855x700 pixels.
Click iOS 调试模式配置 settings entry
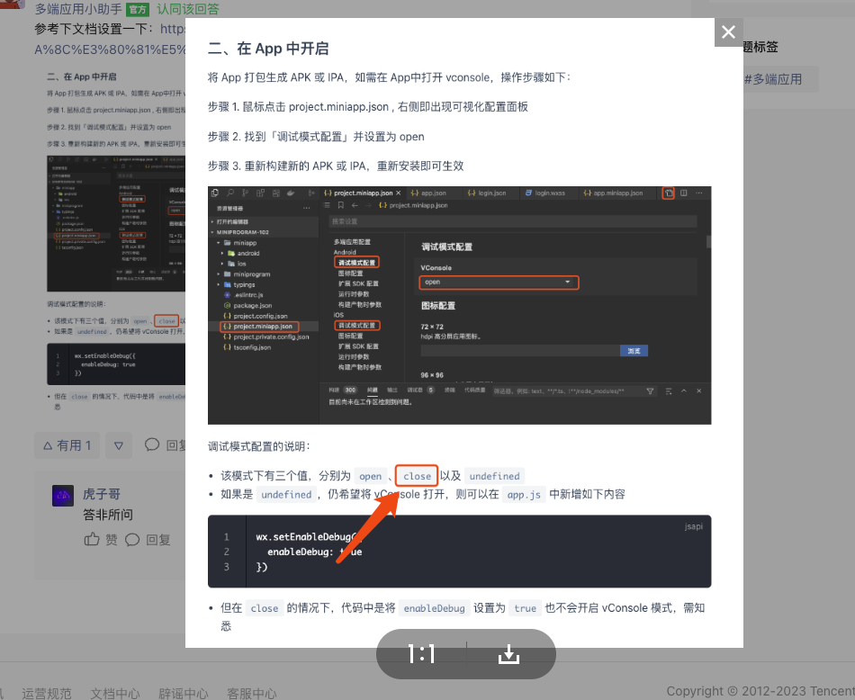pos(356,326)
